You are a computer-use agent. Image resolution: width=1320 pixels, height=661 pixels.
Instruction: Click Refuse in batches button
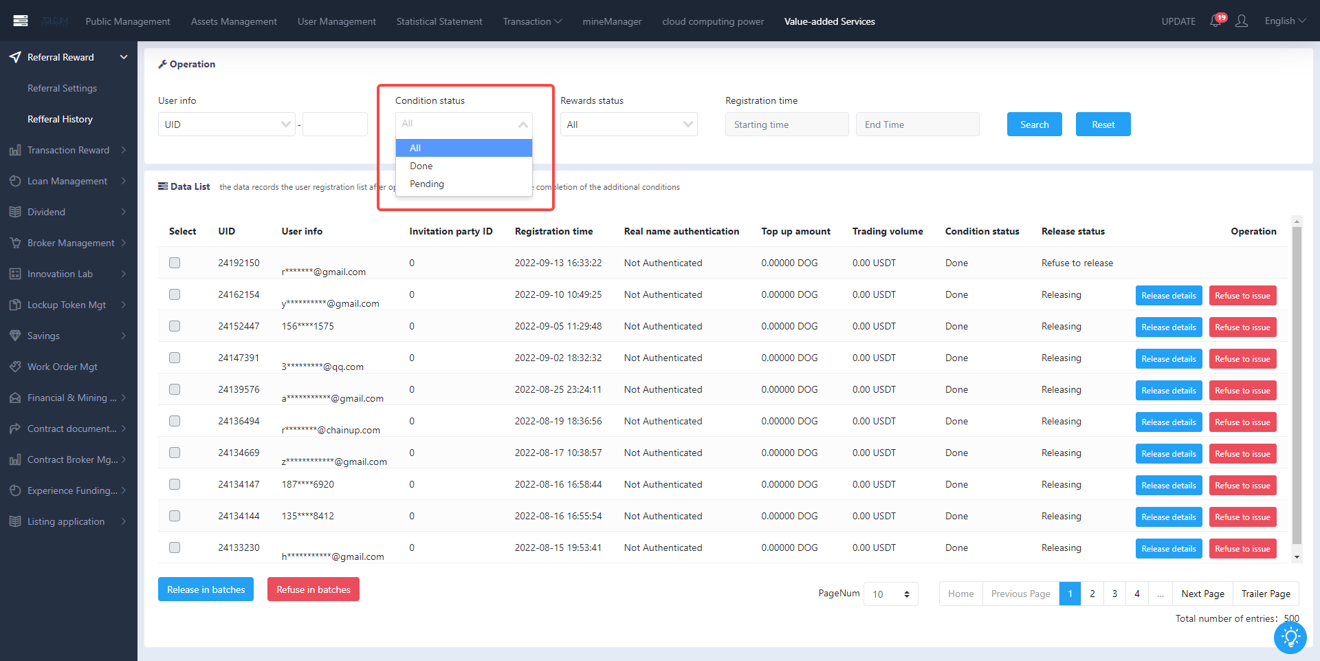[313, 589]
